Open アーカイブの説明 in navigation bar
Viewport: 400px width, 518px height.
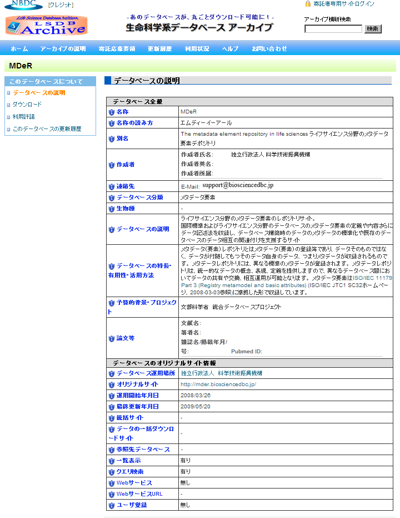[x=63, y=49]
